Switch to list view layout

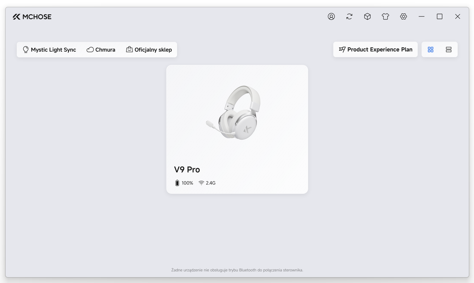pos(449,50)
